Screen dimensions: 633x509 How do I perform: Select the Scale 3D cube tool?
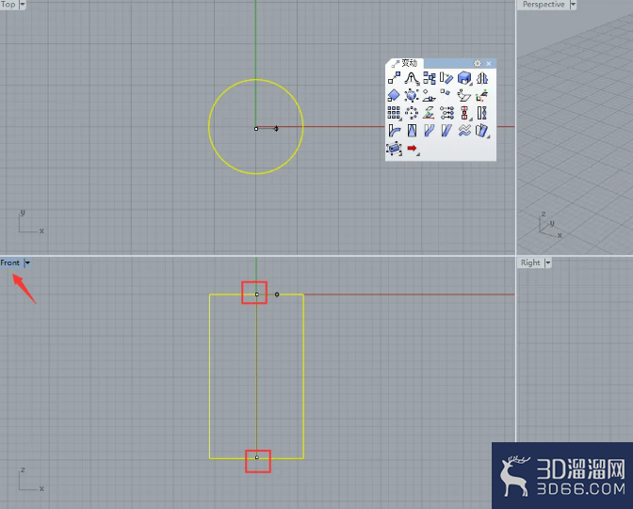(464, 77)
